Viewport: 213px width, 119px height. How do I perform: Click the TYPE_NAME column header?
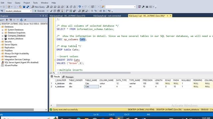click(134, 80)
